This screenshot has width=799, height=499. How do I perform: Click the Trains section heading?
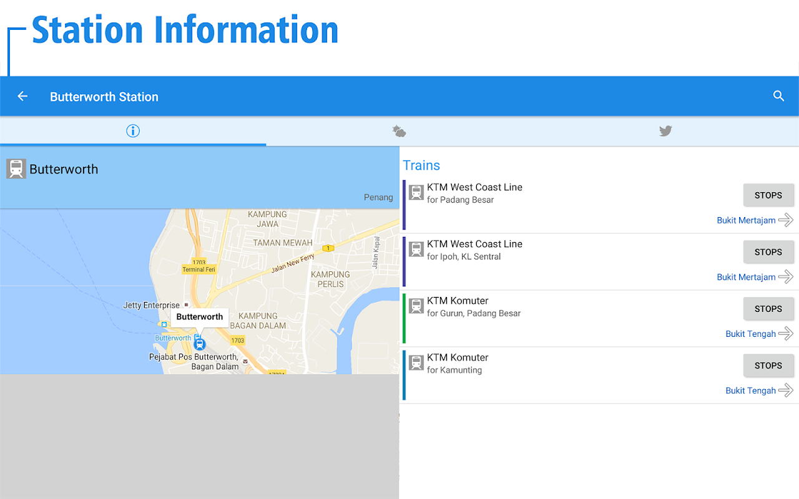point(421,165)
